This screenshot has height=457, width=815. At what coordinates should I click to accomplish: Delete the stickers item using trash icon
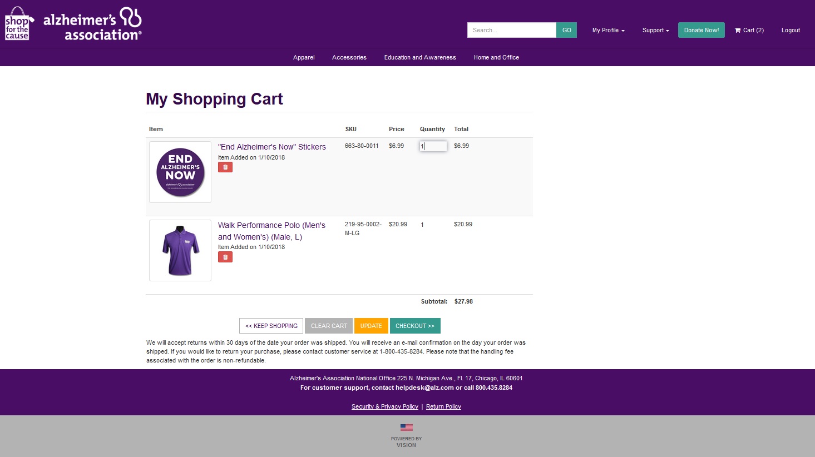225,167
